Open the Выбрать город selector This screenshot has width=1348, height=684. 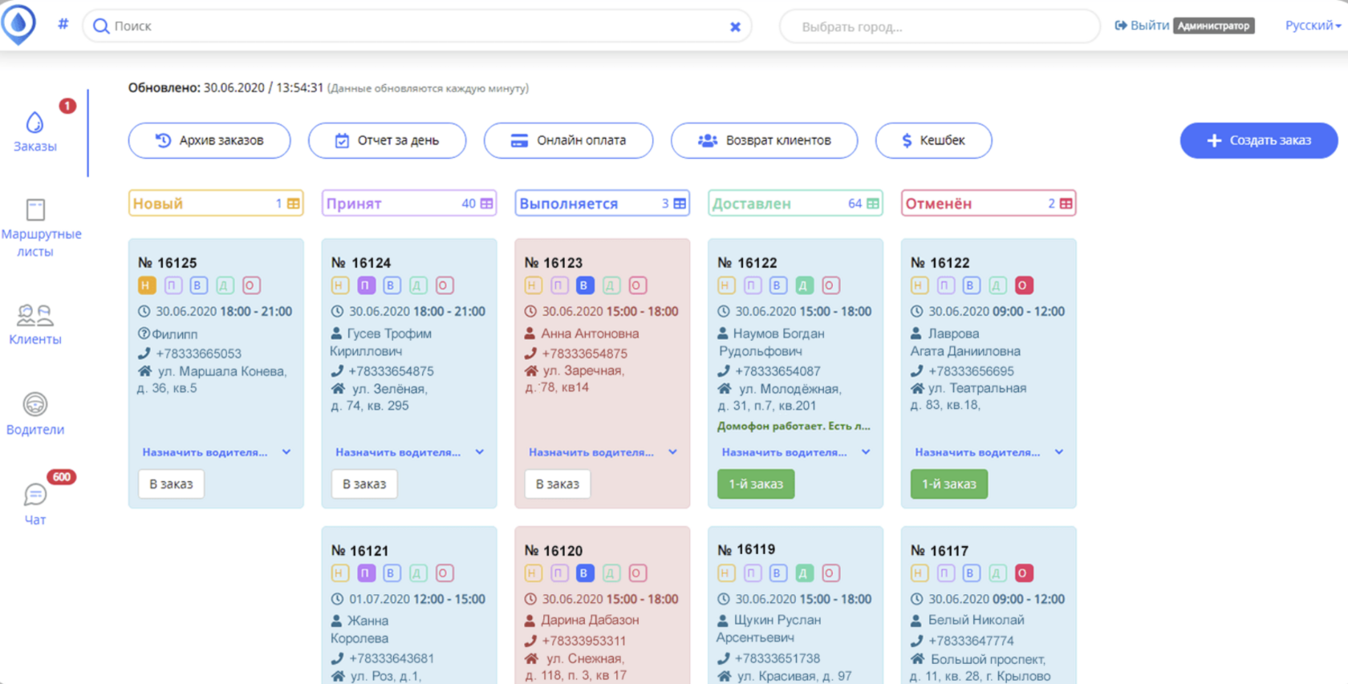pos(940,26)
